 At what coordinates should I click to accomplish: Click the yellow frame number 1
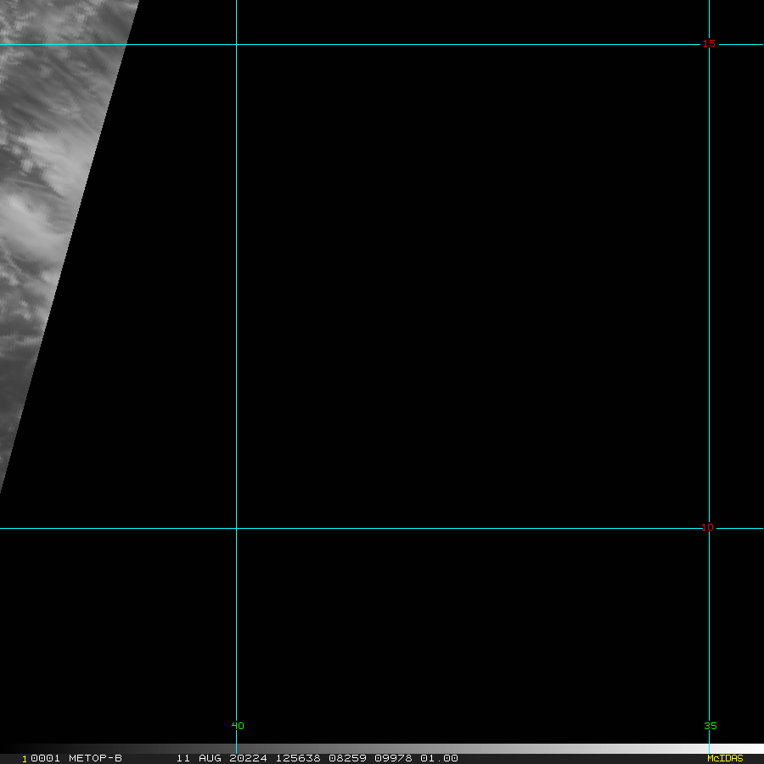click(x=25, y=759)
